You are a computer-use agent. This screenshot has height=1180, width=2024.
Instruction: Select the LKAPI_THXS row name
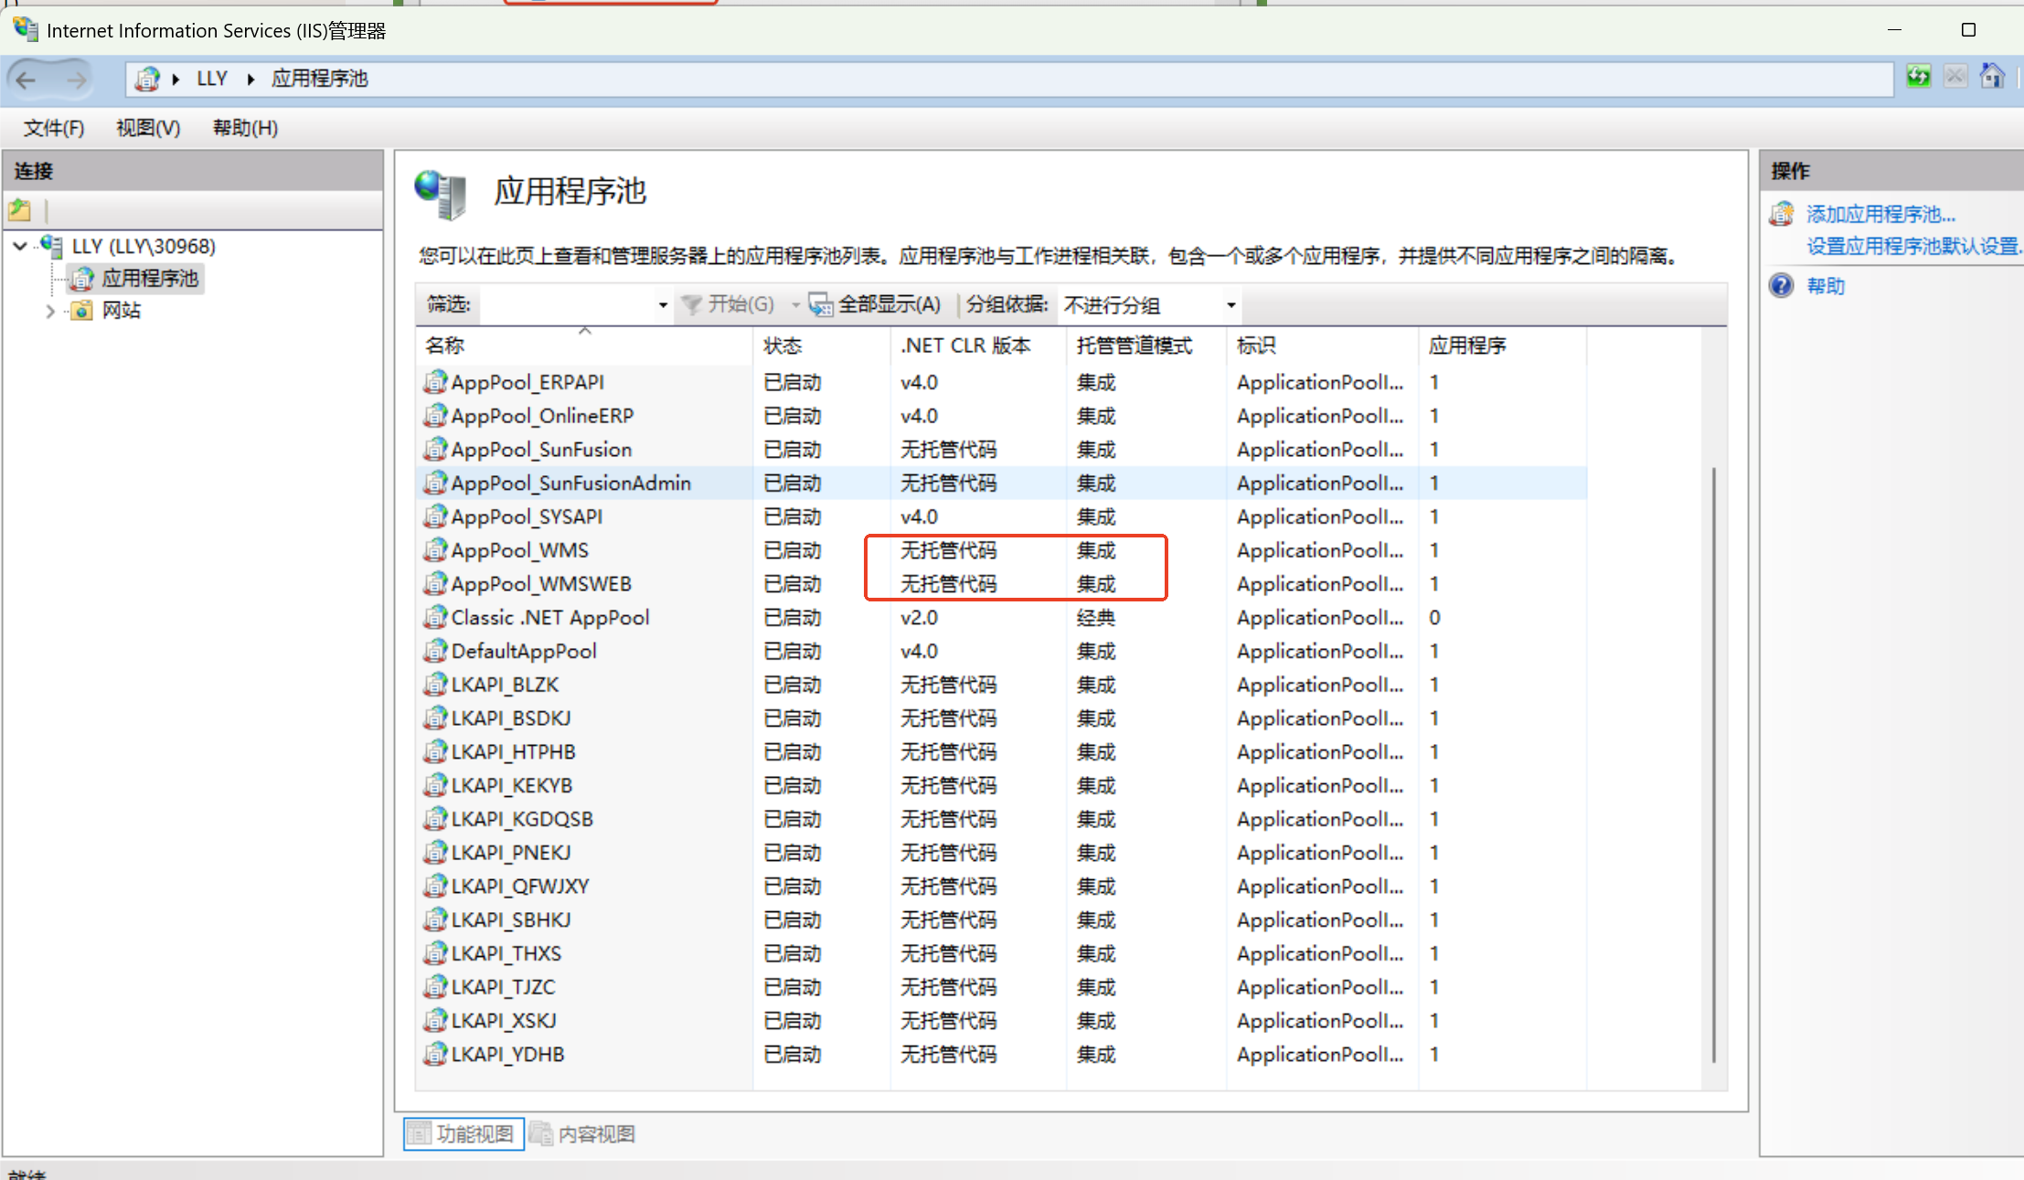pyautogui.click(x=506, y=953)
